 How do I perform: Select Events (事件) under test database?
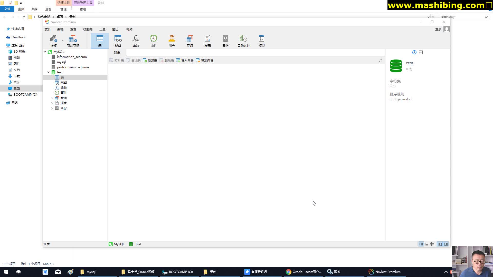click(63, 93)
